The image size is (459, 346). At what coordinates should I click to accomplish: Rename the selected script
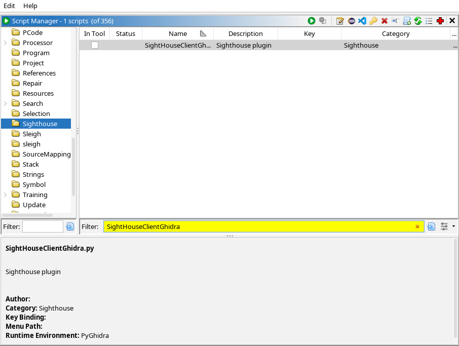(x=396, y=21)
